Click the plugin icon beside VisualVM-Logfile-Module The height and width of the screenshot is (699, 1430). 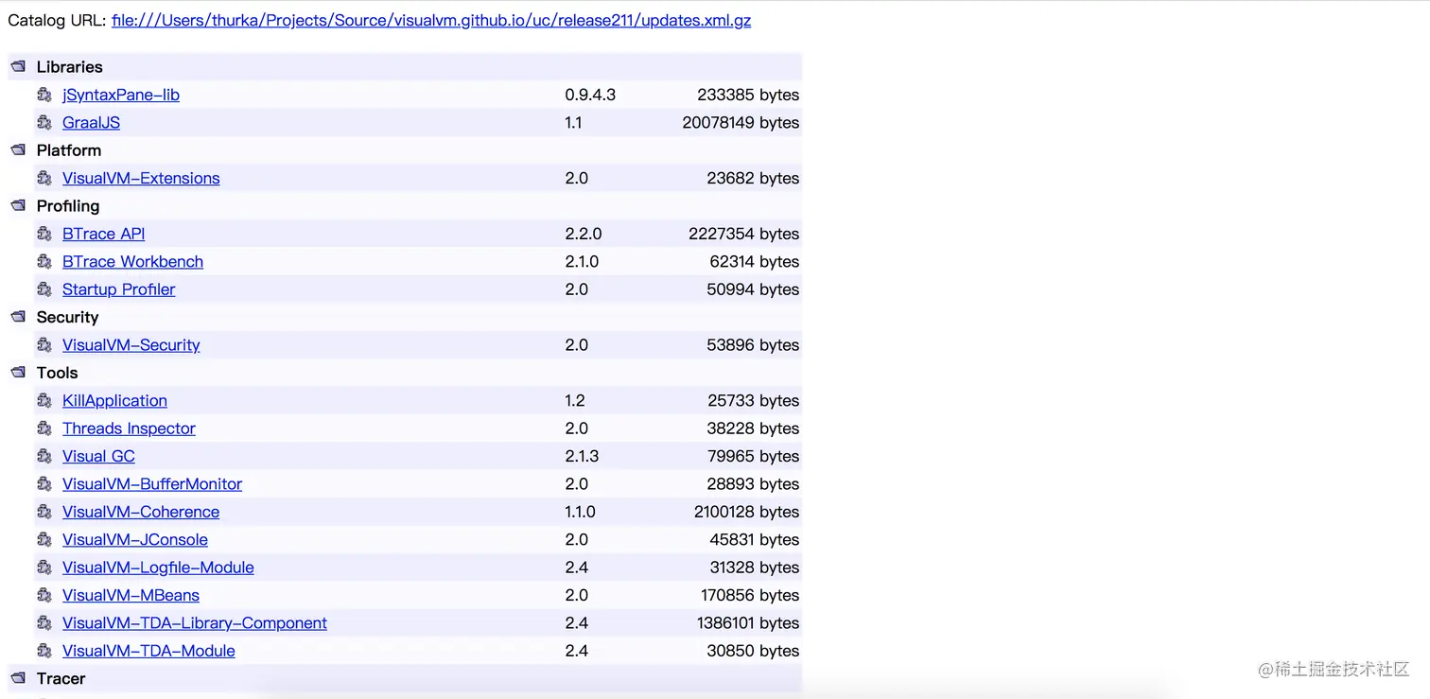pyautogui.click(x=44, y=568)
